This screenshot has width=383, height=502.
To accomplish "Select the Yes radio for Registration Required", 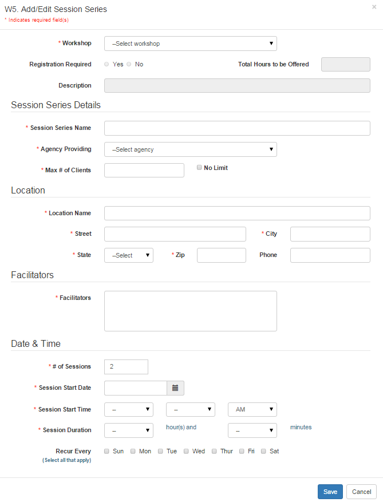I will click(x=107, y=64).
